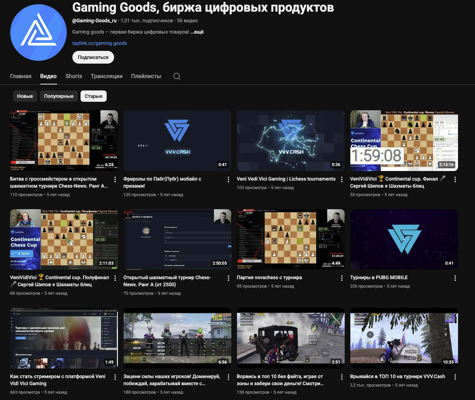Open options menu for 'Veni Vedi Vici Gaming' video
This screenshot has width=475, height=400.
[342, 180]
